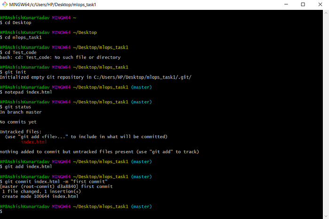
Task: Click the 'cd mlops_task1' command line
Action: 21,38
